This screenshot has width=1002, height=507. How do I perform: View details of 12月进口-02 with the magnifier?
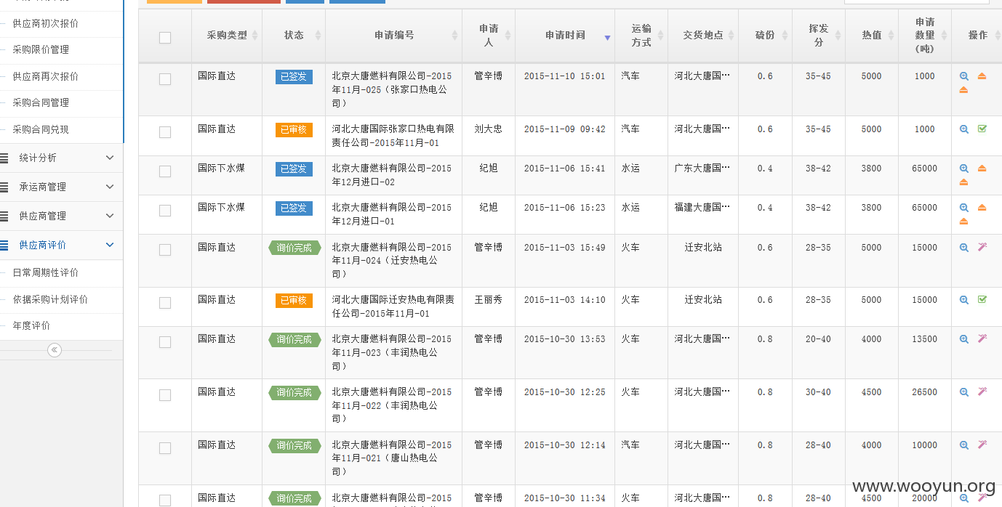point(964,169)
